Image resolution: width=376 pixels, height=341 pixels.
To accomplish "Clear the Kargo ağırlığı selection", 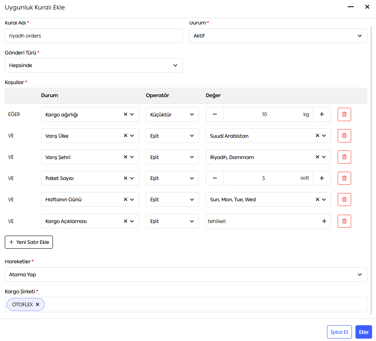I will 126,114.
